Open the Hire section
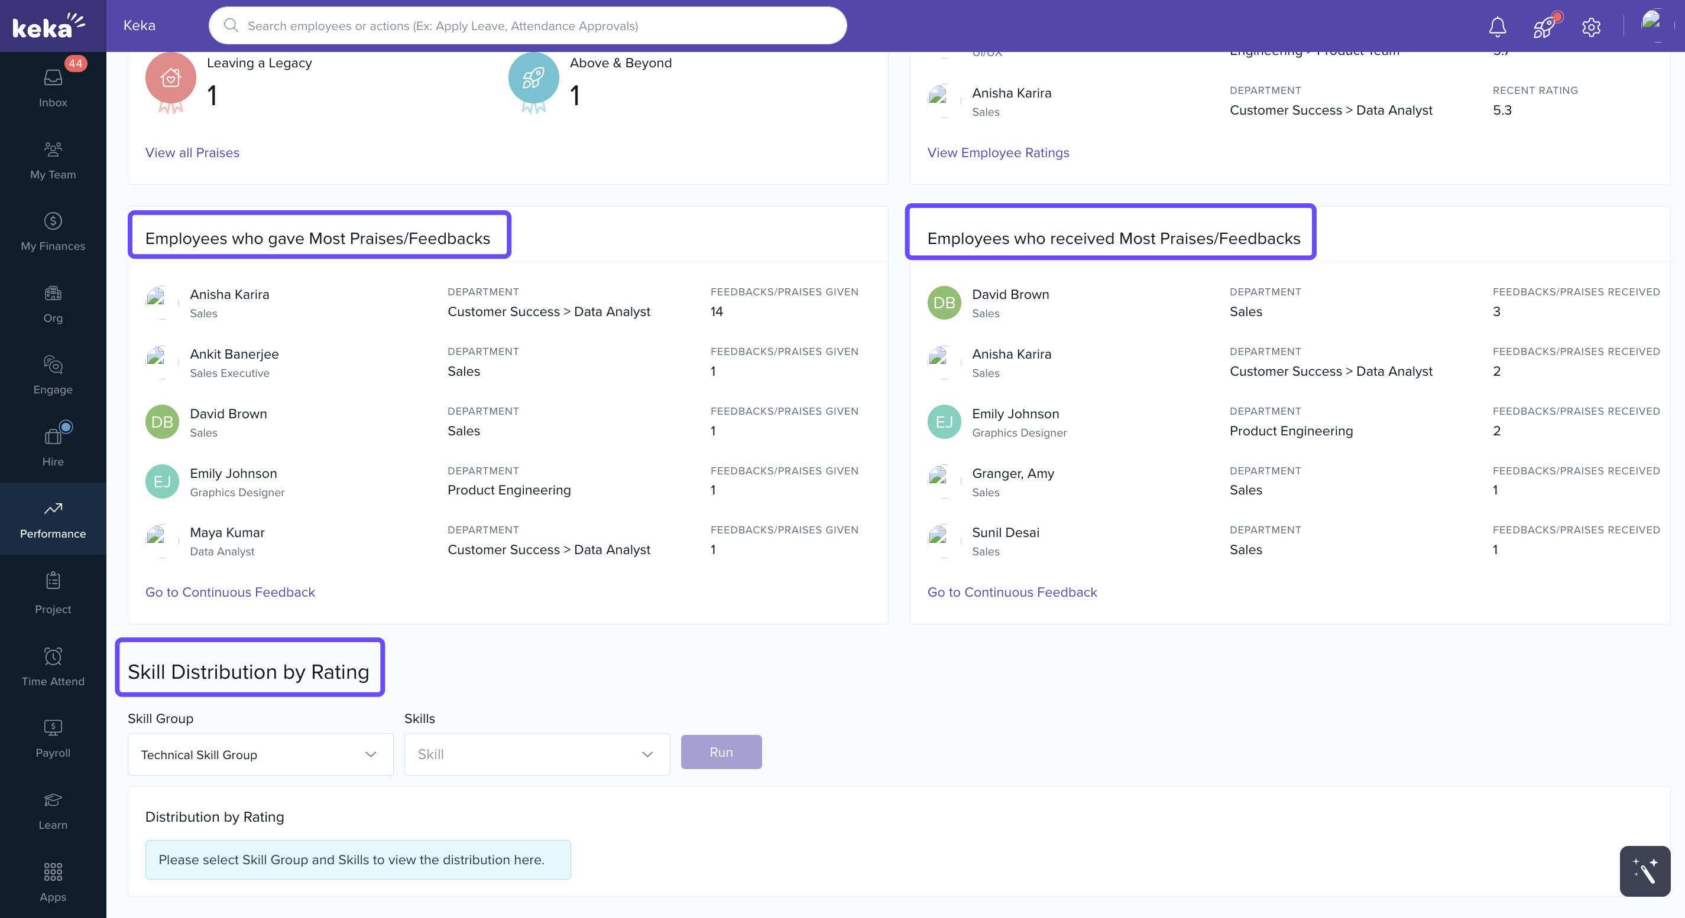Screen dimensions: 1685x918 53,445
